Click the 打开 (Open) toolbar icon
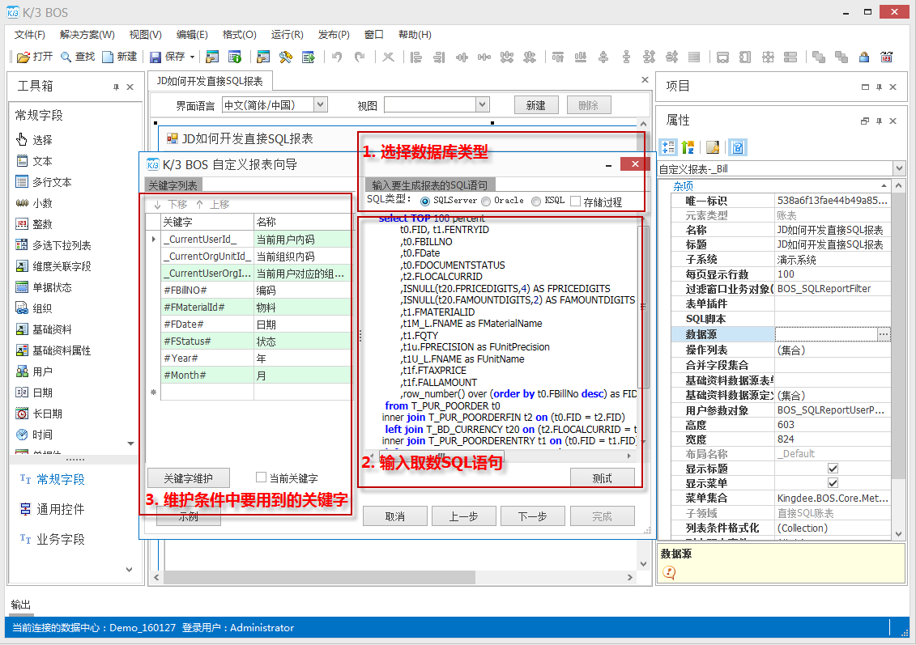Screen dimensions: 916x645 23,57
